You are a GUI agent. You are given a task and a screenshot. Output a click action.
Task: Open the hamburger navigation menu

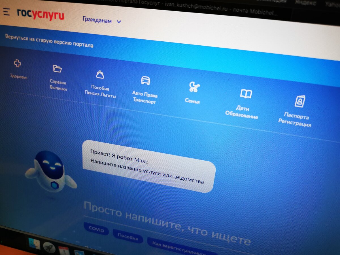[6, 12]
